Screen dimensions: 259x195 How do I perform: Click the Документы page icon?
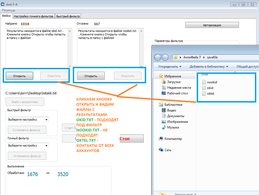[164, 116]
